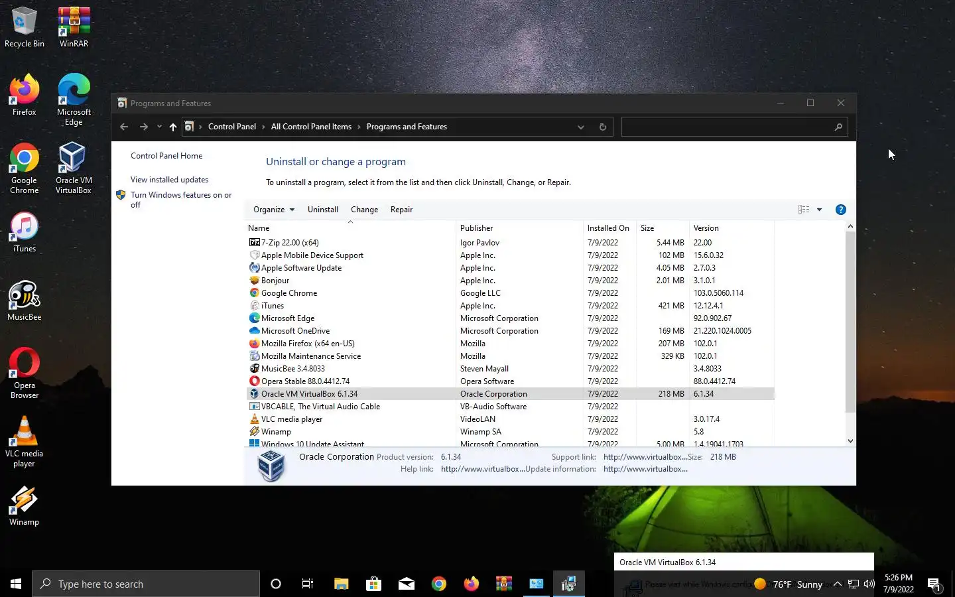Click Uninstall in the toolbar
Viewport: 955px width, 597px height.
point(323,210)
